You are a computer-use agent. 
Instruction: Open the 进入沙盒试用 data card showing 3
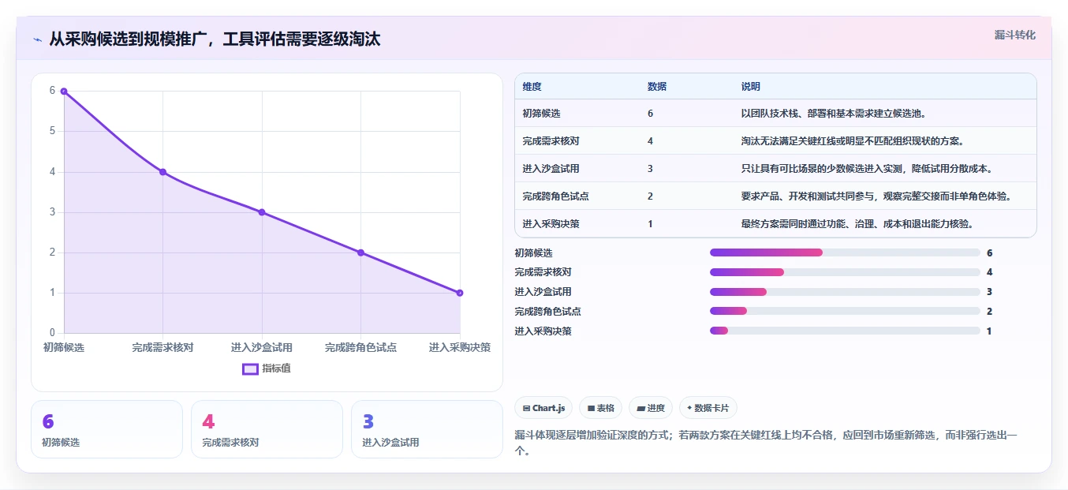(x=427, y=429)
